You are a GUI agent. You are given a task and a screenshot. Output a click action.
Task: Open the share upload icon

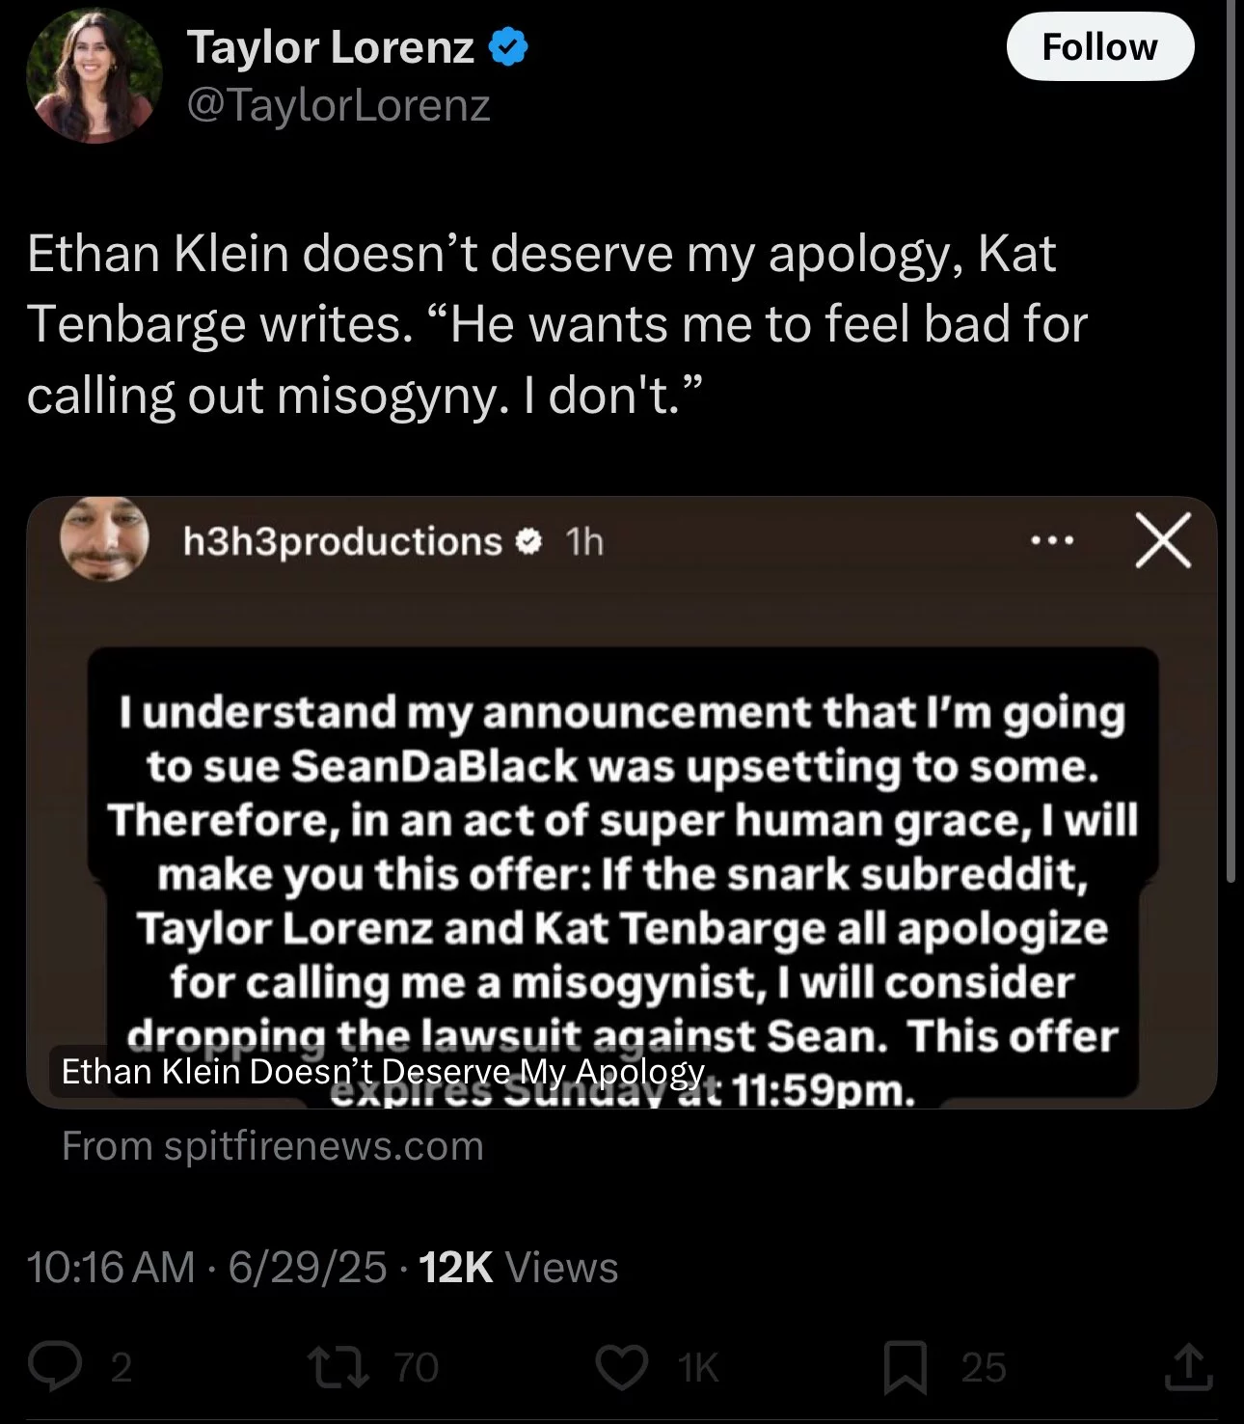(x=1188, y=1367)
